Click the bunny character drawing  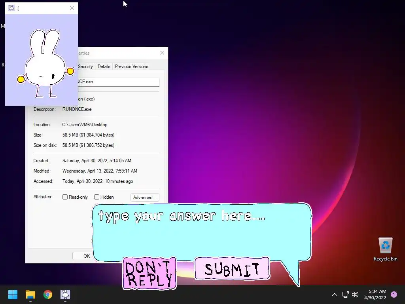point(46,63)
